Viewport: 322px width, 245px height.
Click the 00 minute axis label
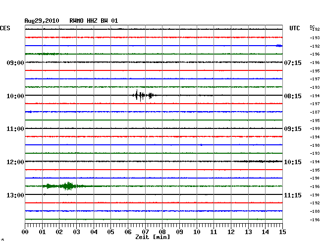25,232
